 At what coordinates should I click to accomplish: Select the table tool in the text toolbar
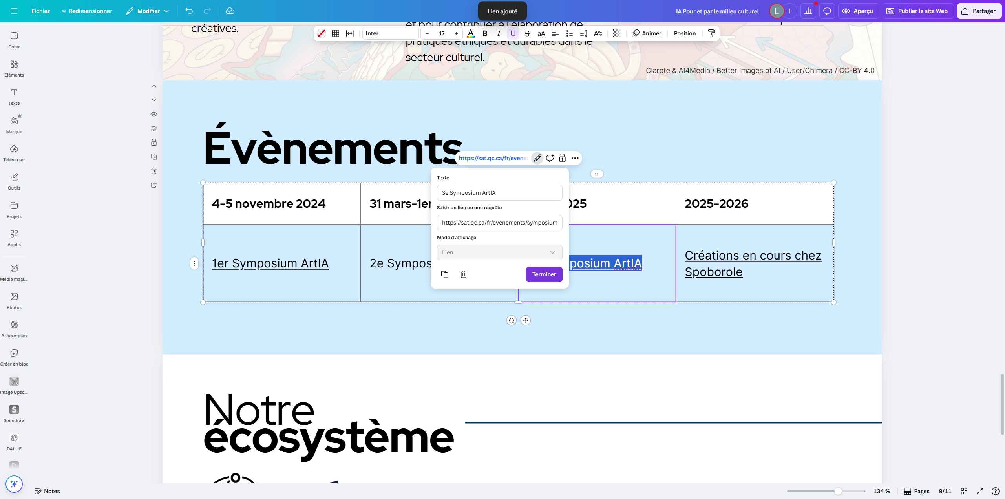336,33
